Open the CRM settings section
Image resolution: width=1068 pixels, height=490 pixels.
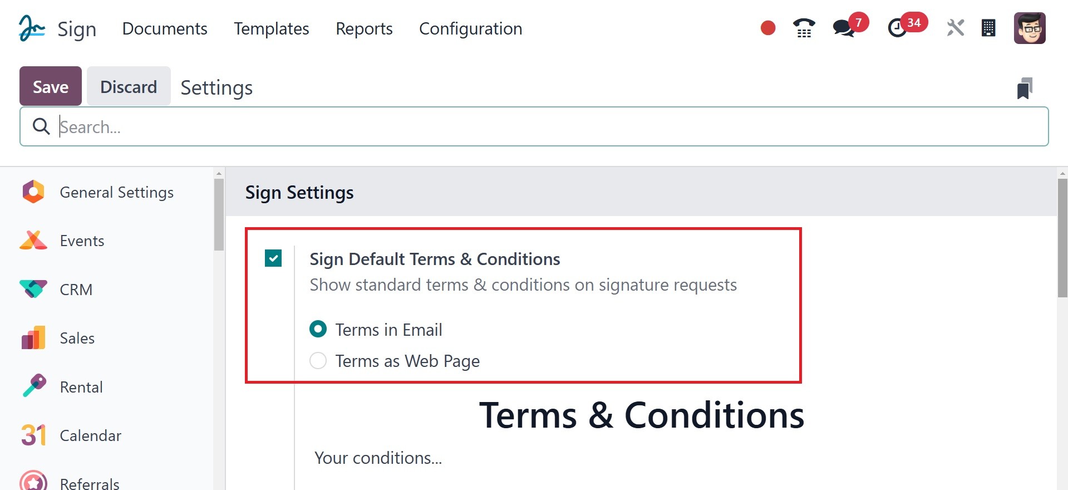[76, 290]
